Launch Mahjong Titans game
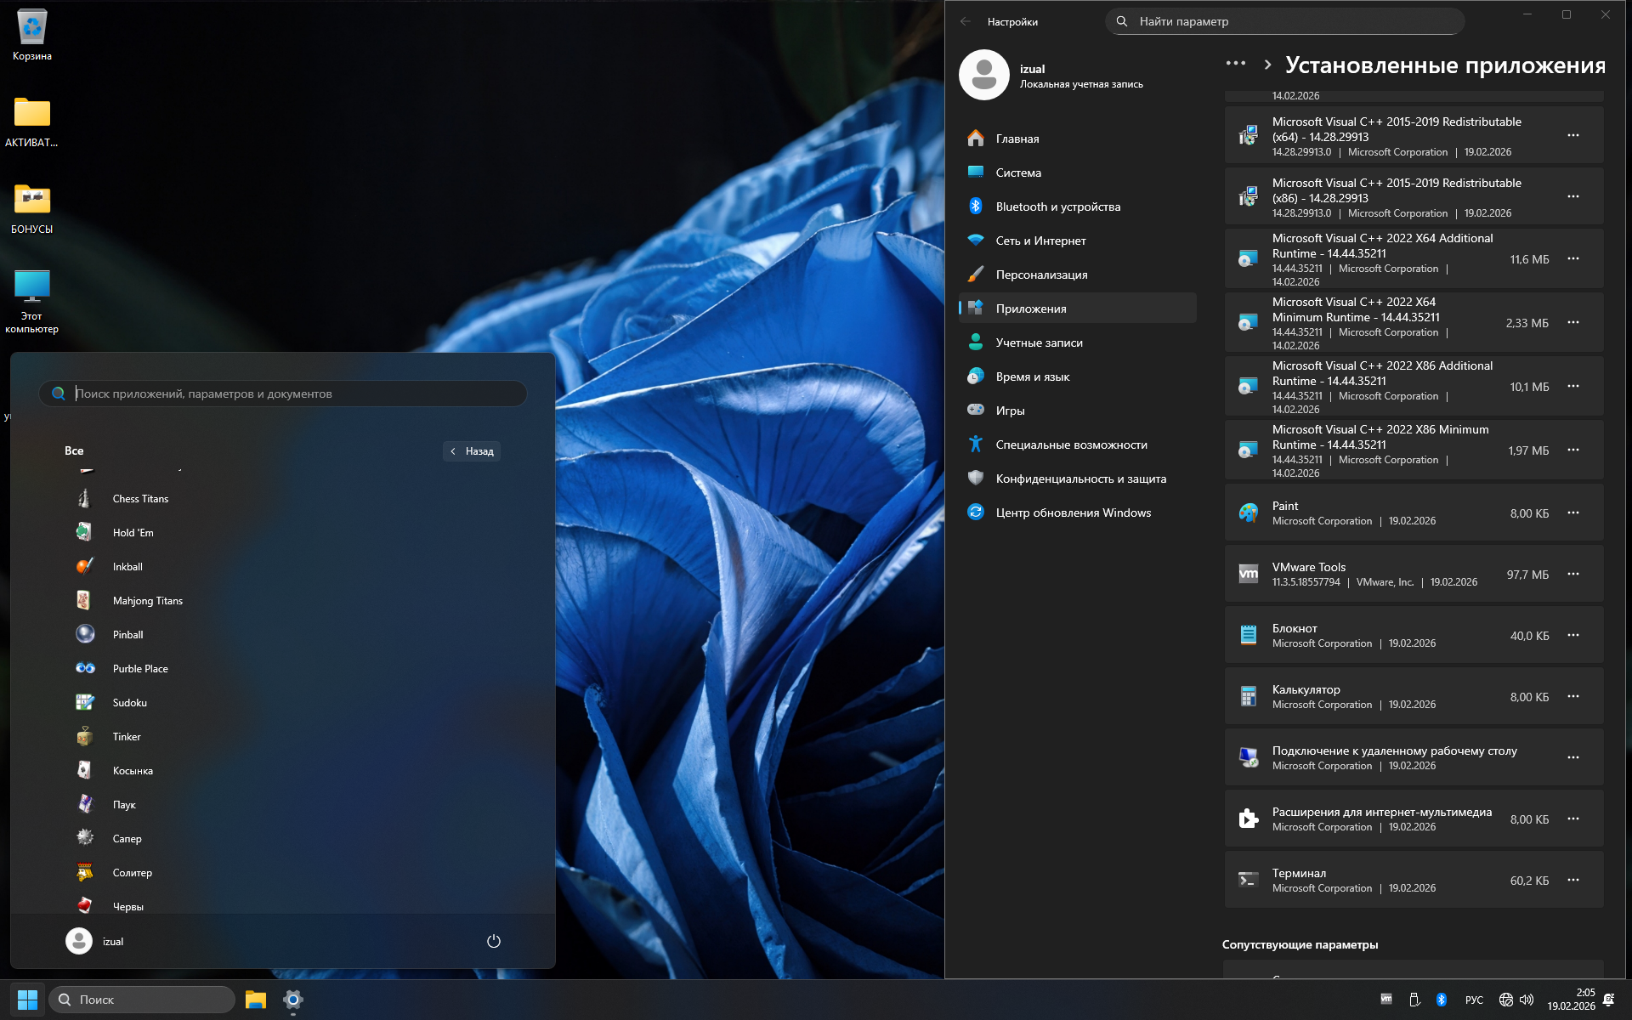The image size is (1632, 1020). point(147,601)
